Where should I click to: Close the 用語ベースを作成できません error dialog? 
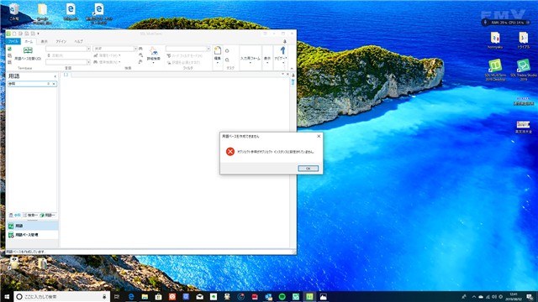tap(319, 136)
